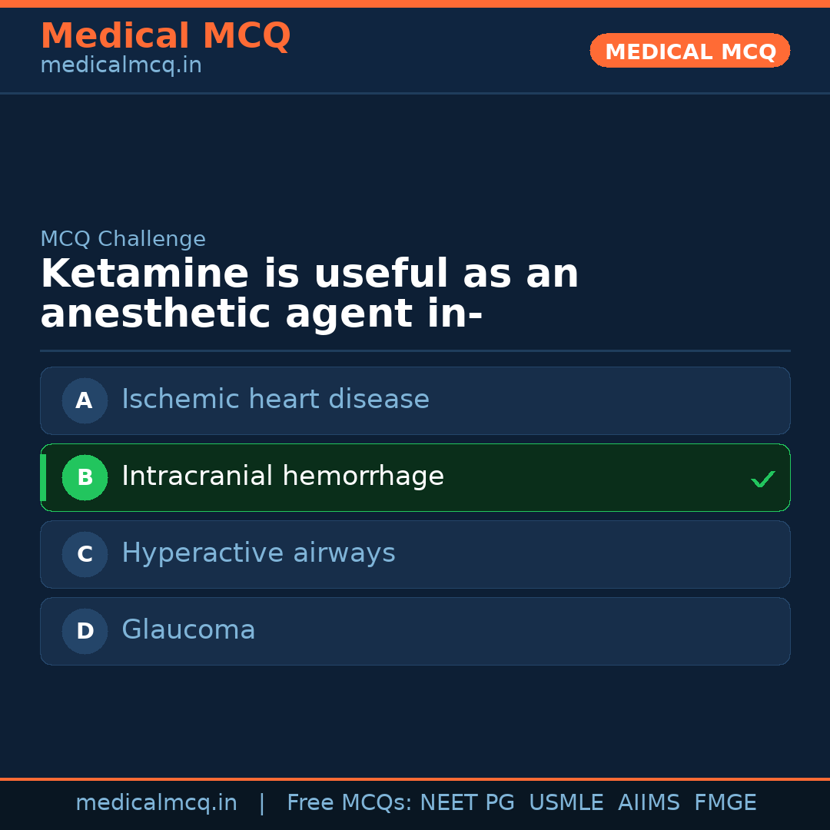Click the MCQ Challenge label
The width and height of the screenshot is (830, 830).
tap(123, 239)
